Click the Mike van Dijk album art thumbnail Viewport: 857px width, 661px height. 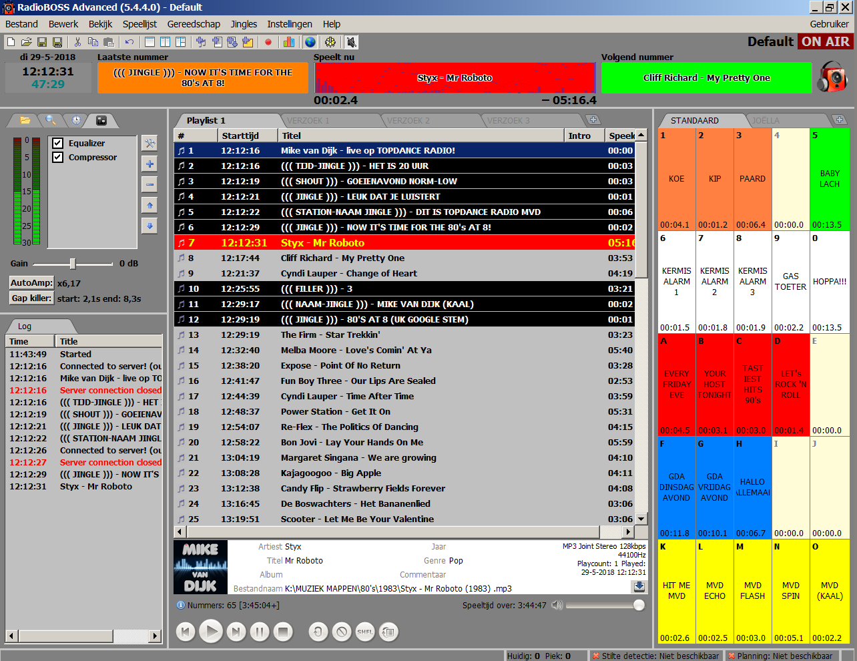(x=200, y=568)
